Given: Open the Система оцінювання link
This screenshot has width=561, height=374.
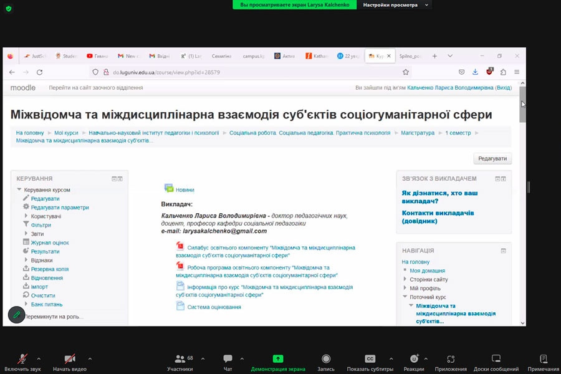Looking at the screenshot, I should (214, 307).
